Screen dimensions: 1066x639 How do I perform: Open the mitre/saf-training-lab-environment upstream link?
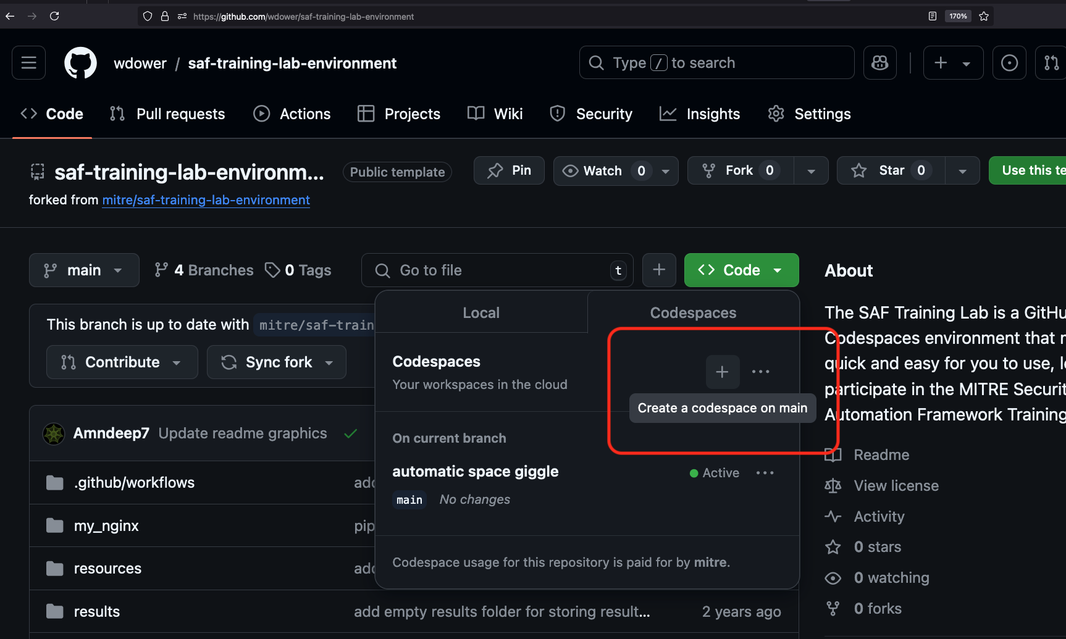pos(206,200)
